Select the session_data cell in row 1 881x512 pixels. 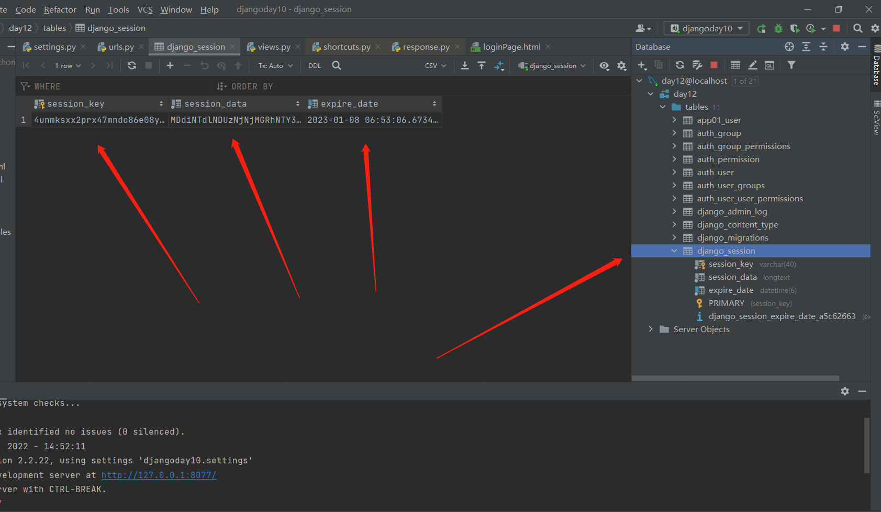(x=236, y=120)
